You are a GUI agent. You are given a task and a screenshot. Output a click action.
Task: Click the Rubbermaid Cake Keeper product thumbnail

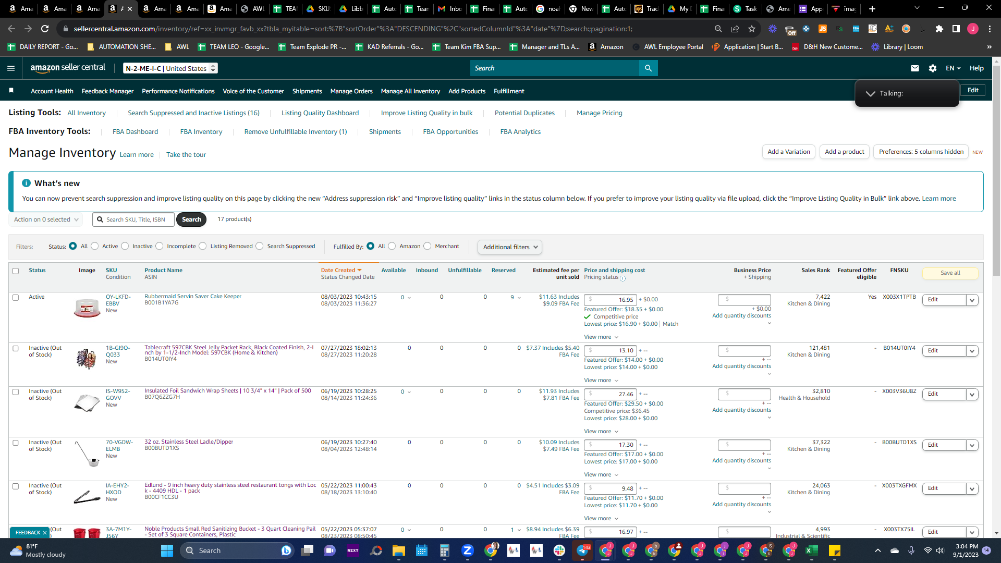tap(87, 309)
